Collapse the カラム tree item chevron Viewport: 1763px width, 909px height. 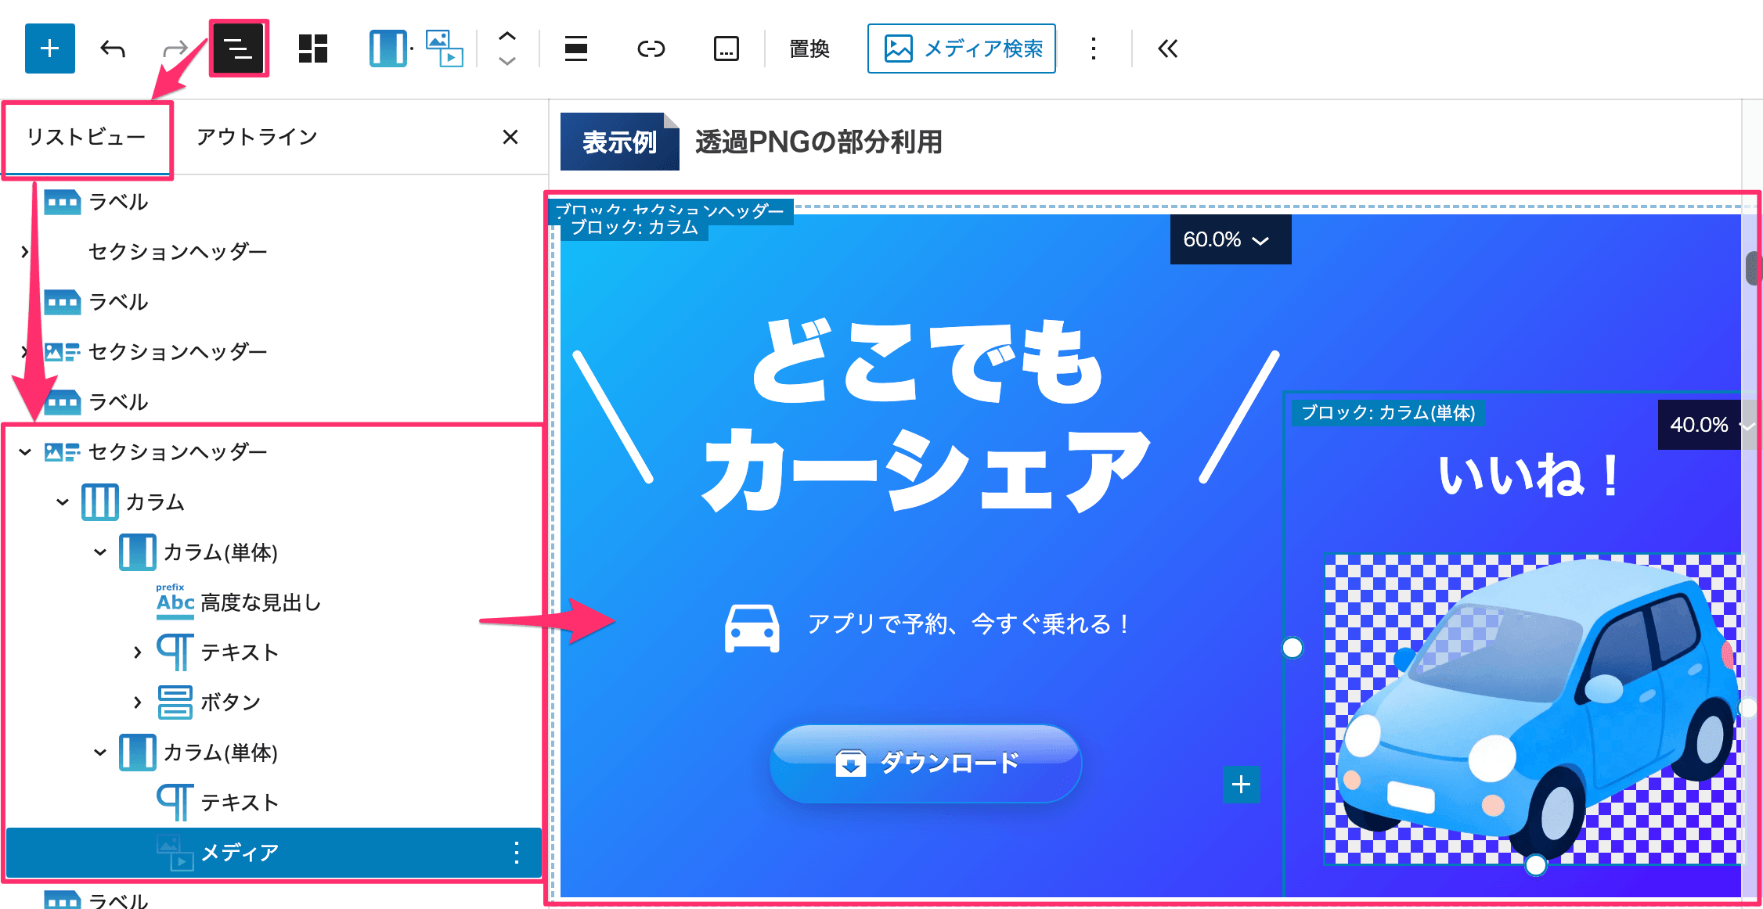(x=63, y=501)
